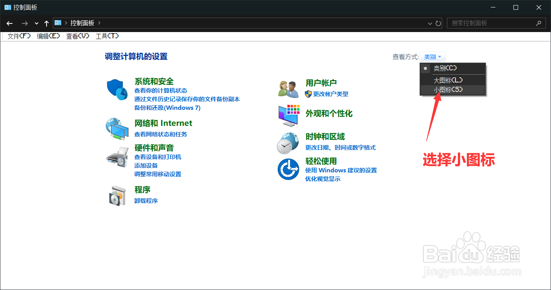
Task: Click 调整常用移动设置 link
Action: pyautogui.click(x=158, y=174)
